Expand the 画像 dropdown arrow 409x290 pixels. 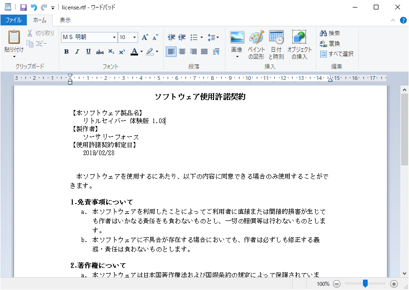237,57
